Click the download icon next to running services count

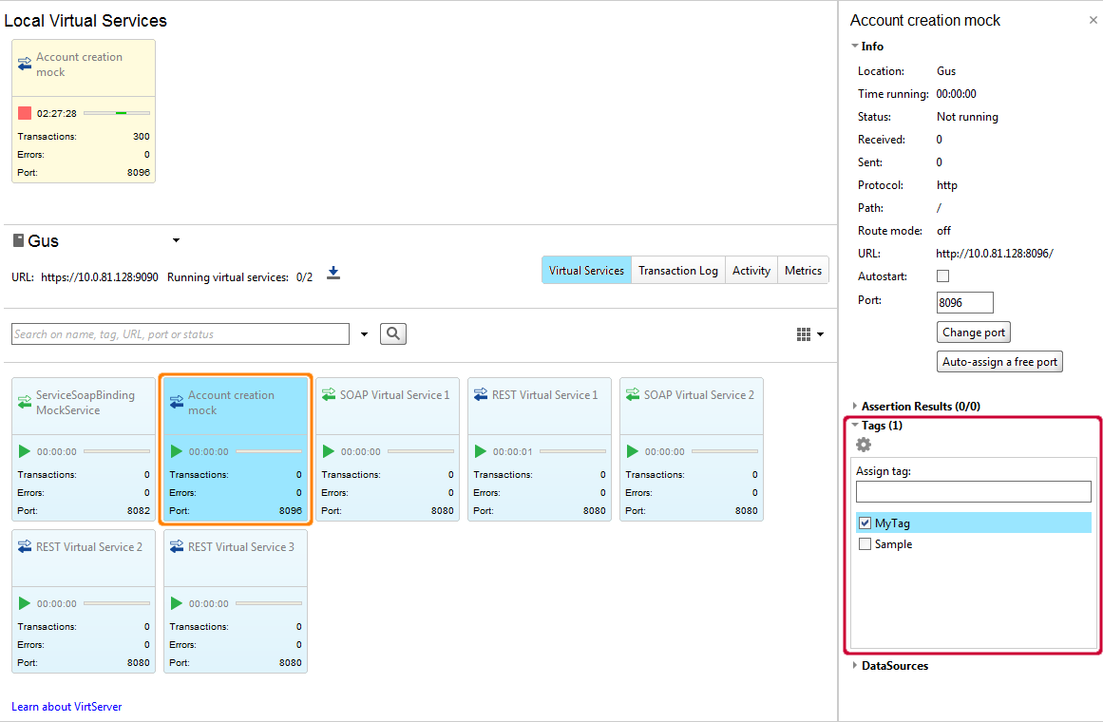pyautogui.click(x=333, y=274)
